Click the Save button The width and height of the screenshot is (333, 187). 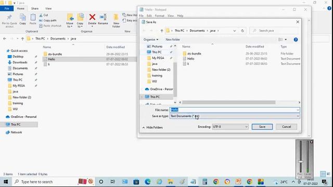click(x=262, y=127)
